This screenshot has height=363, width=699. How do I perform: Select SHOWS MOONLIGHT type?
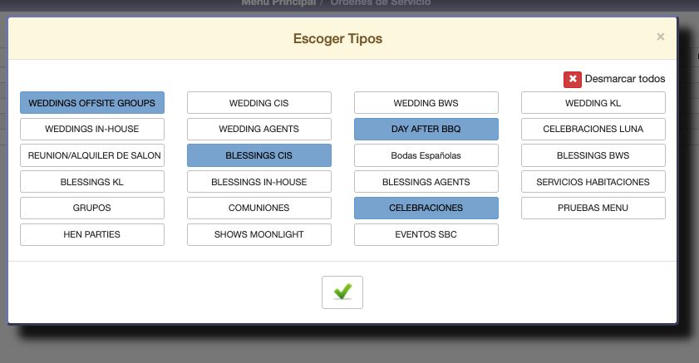click(258, 234)
